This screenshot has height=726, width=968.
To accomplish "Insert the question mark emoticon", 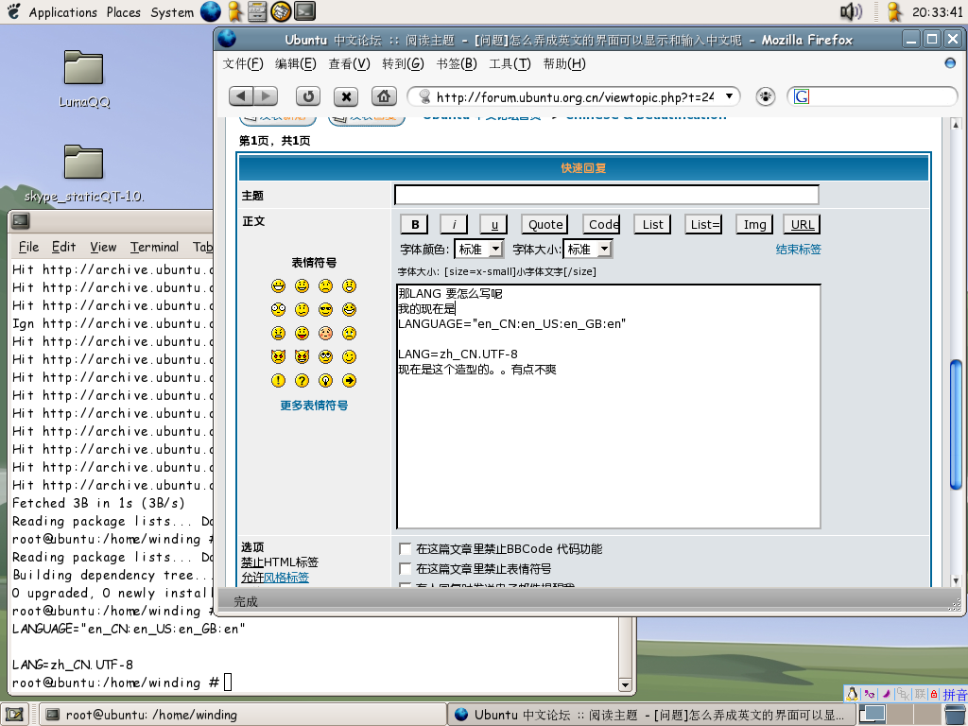I will [x=302, y=380].
